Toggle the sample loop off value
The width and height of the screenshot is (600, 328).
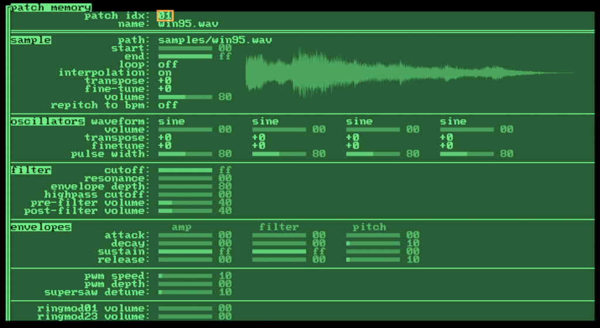click(x=168, y=64)
